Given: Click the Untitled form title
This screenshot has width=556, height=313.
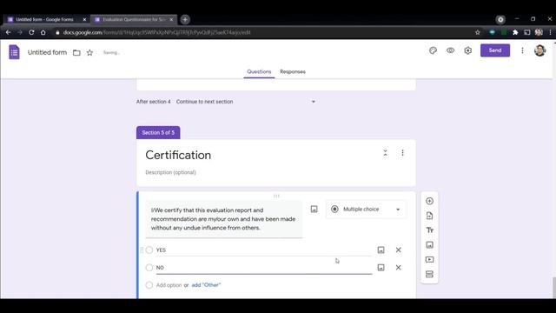Looking at the screenshot, I should pyautogui.click(x=47, y=52).
